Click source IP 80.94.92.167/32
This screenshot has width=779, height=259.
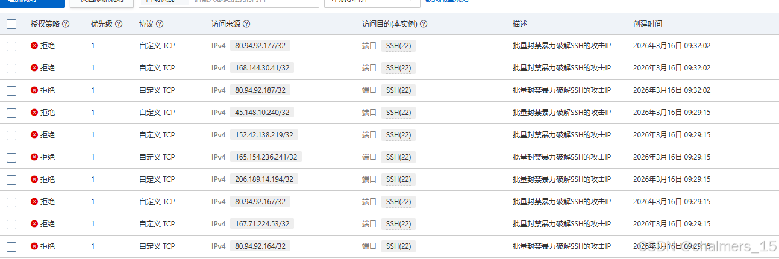coord(261,202)
